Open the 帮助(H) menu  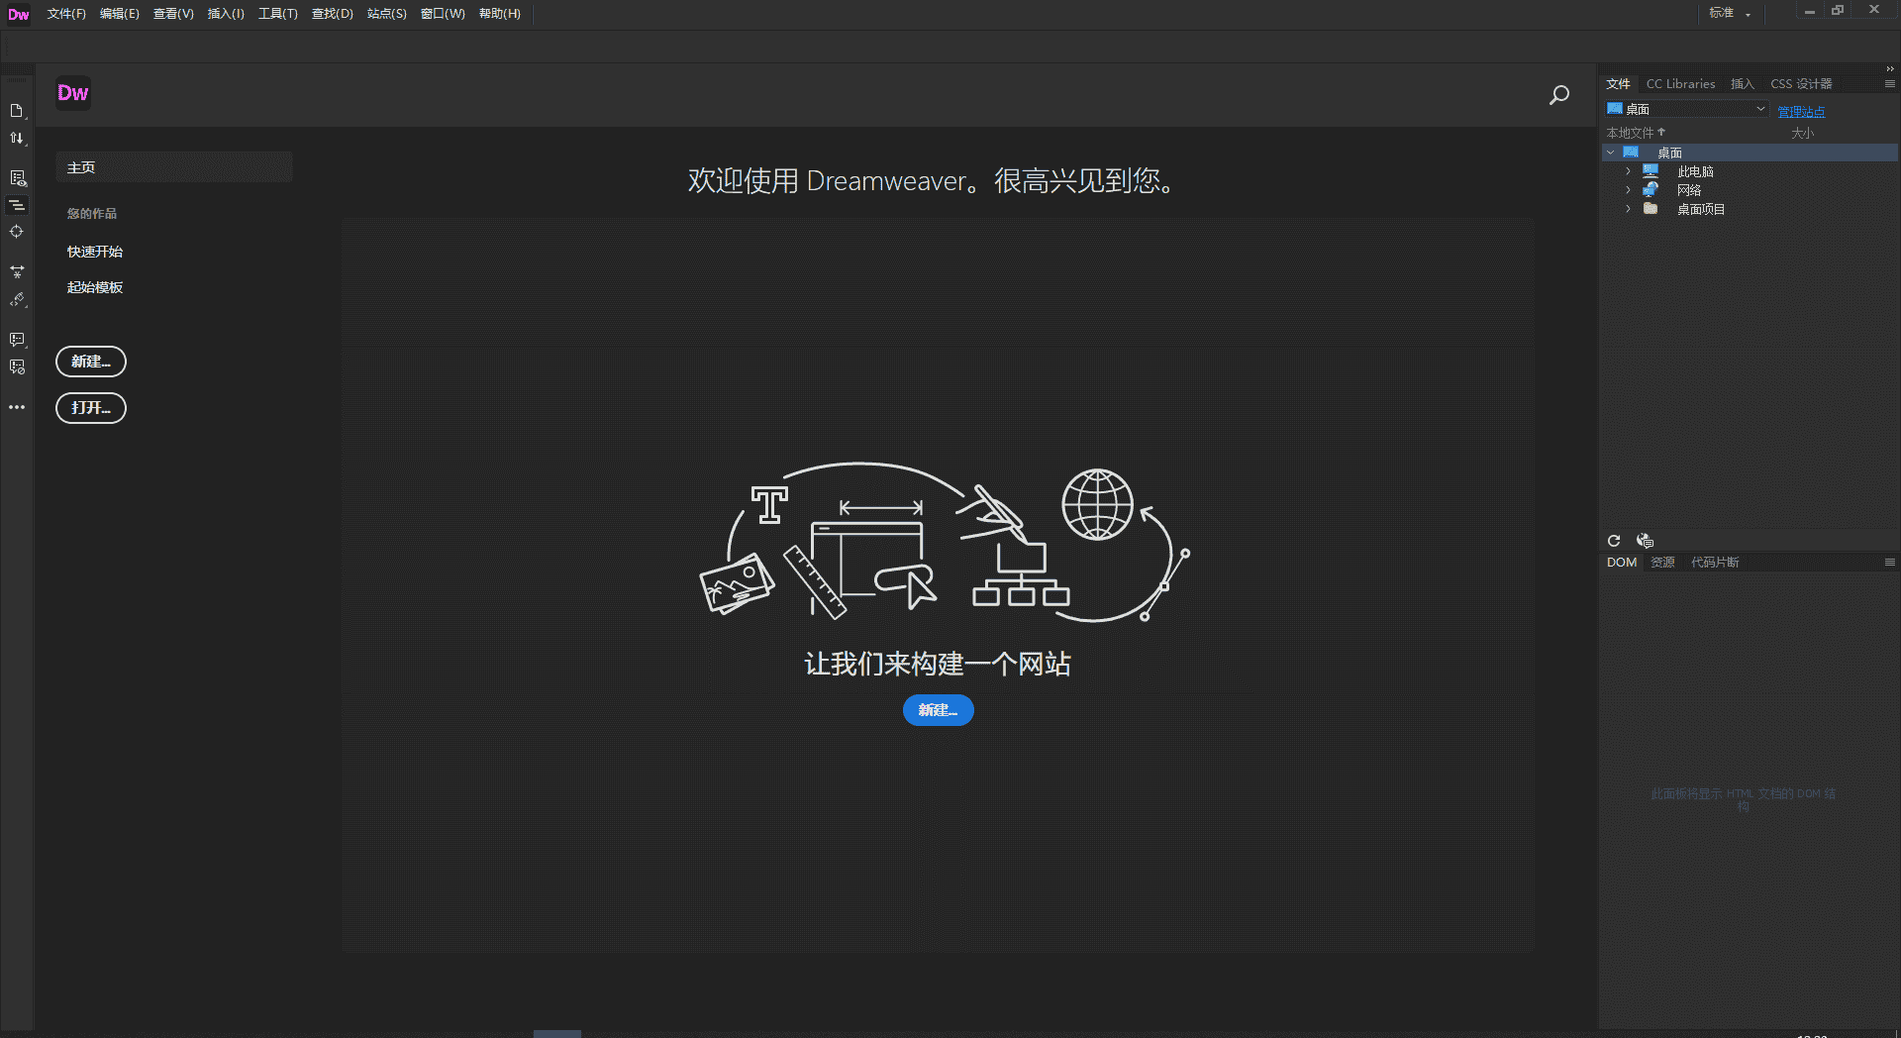(500, 14)
